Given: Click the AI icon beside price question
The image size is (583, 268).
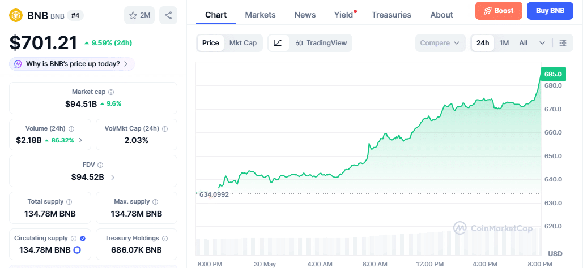Looking at the screenshot, I should 18,64.
